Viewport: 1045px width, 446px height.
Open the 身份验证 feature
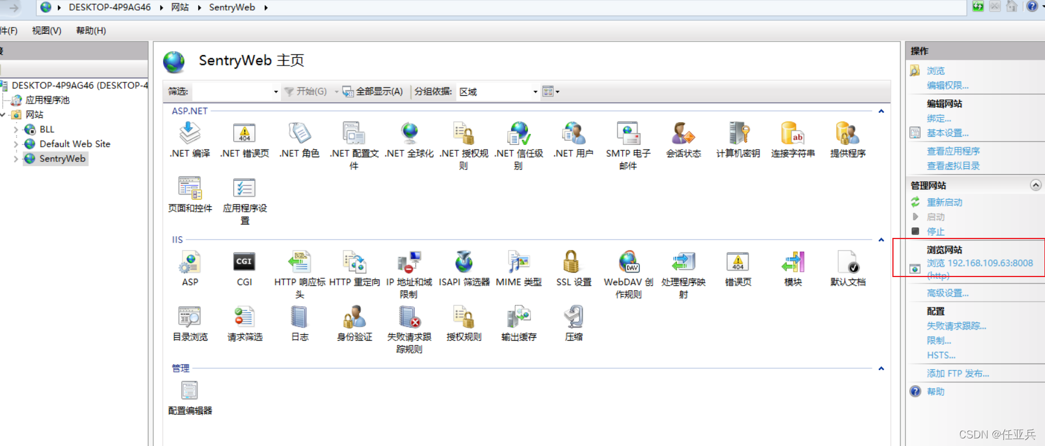click(x=354, y=323)
